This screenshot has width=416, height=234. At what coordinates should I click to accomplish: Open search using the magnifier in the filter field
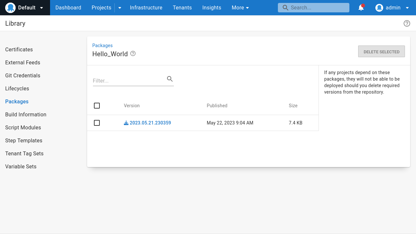click(x=170, y=79)
